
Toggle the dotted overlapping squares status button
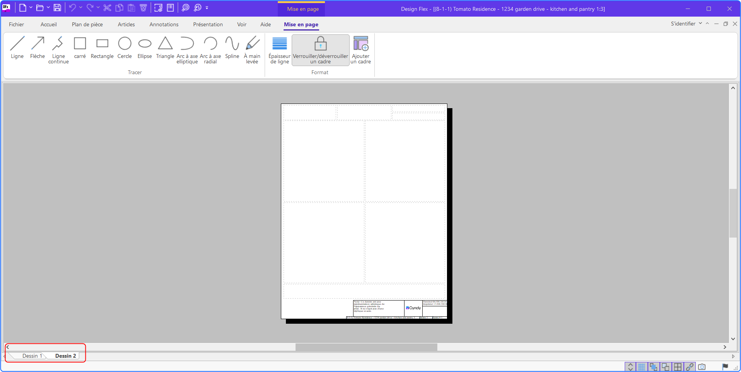tap(666, 367)
